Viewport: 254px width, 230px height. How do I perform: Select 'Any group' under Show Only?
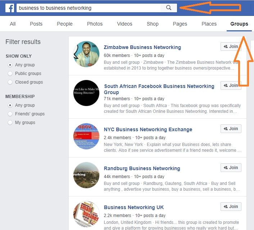[10, 65]
